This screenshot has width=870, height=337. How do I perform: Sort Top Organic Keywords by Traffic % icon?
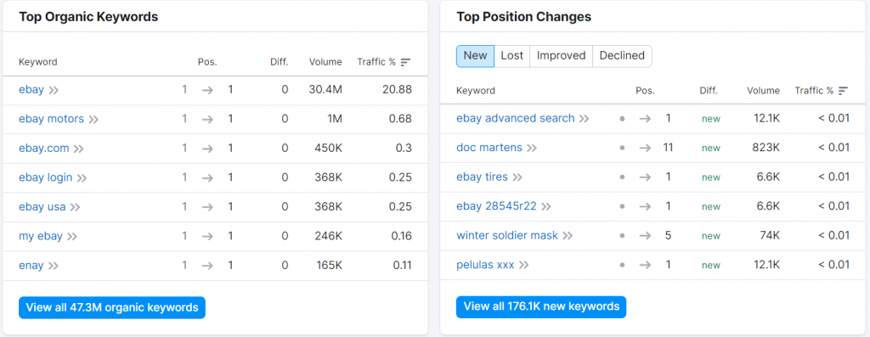pyautogui.click(x=405, y=62)
